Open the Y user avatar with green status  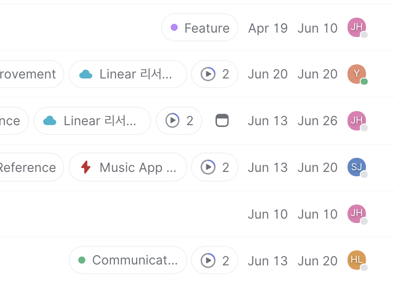[x=357, y=74]
